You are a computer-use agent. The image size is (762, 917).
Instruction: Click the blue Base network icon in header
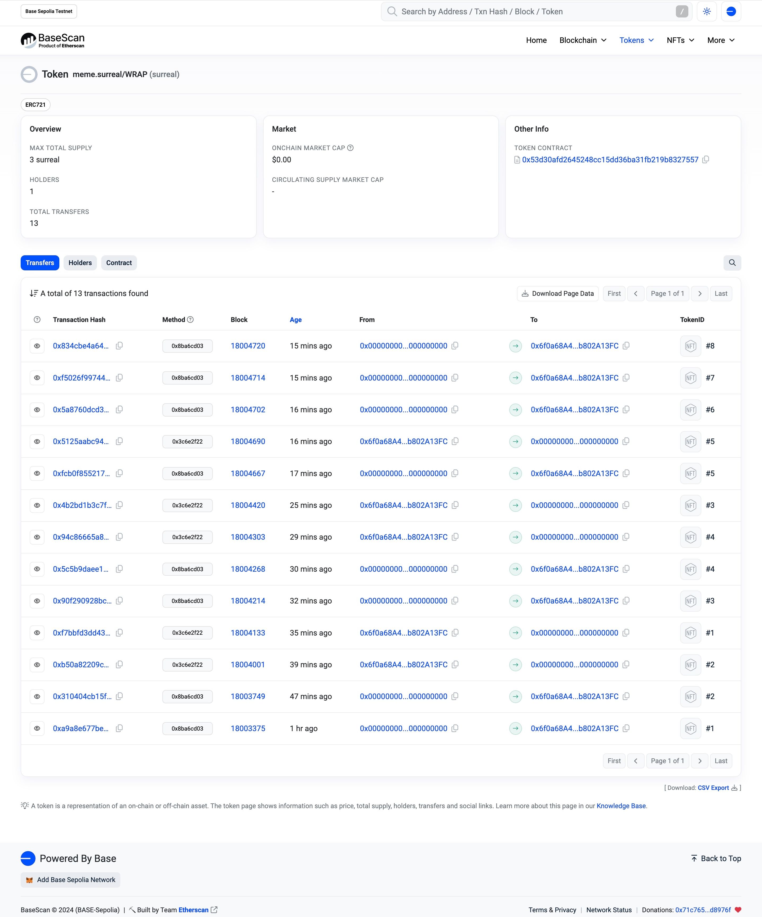[731, 12]
